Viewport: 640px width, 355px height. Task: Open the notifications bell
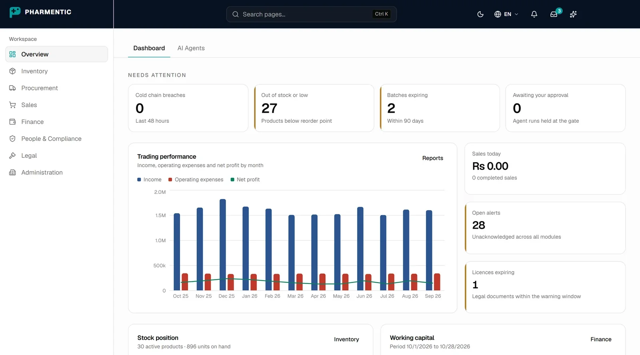tap(534, 14)
